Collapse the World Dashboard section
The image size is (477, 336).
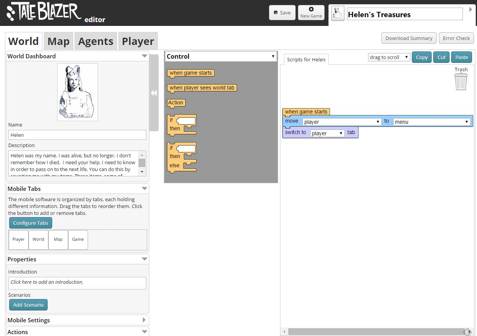144,56
